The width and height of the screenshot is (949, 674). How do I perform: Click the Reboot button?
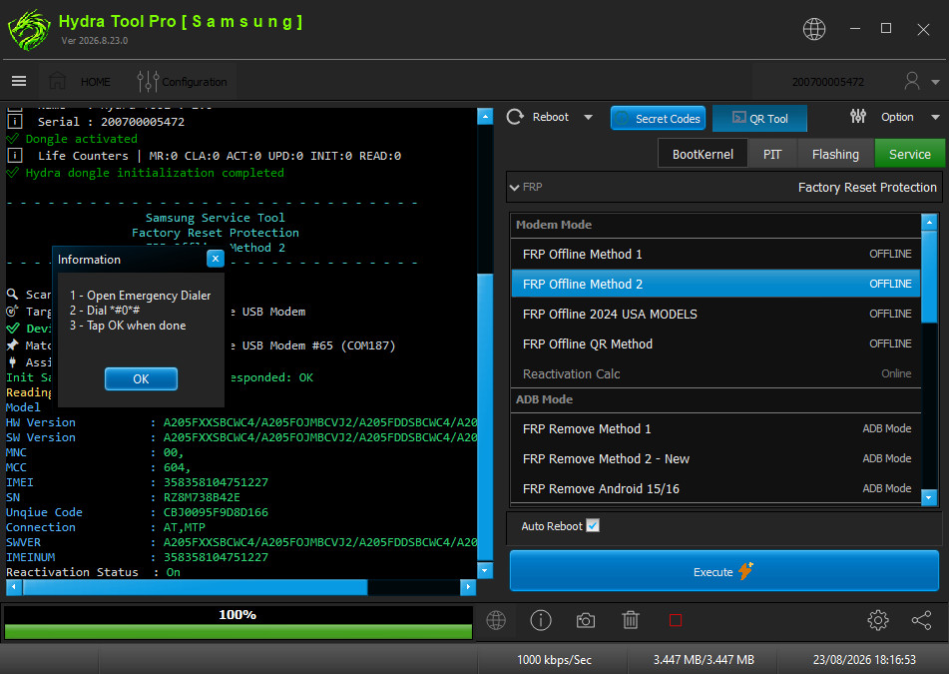pos(538,117)
